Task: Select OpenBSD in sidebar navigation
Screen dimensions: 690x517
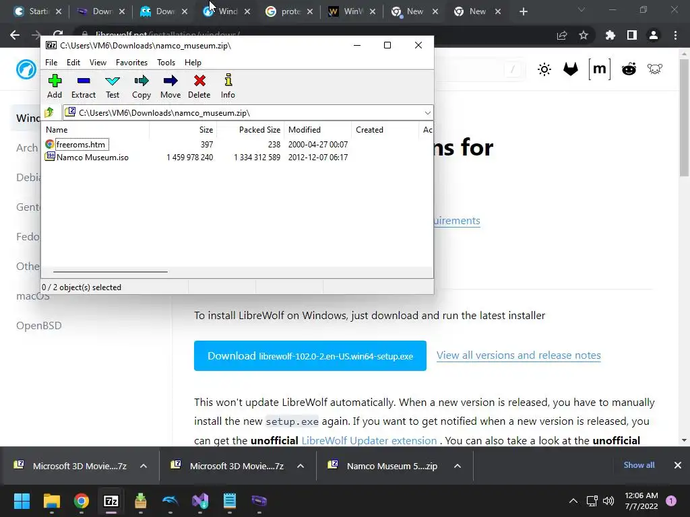Action: point(38,326)
